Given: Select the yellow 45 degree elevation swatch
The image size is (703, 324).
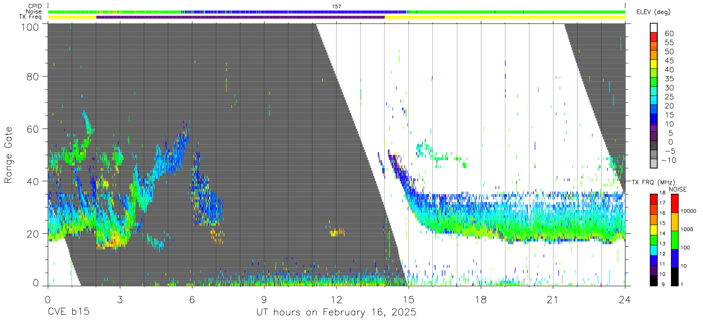Looking at the screenshot, I should [x=654, y=65].
